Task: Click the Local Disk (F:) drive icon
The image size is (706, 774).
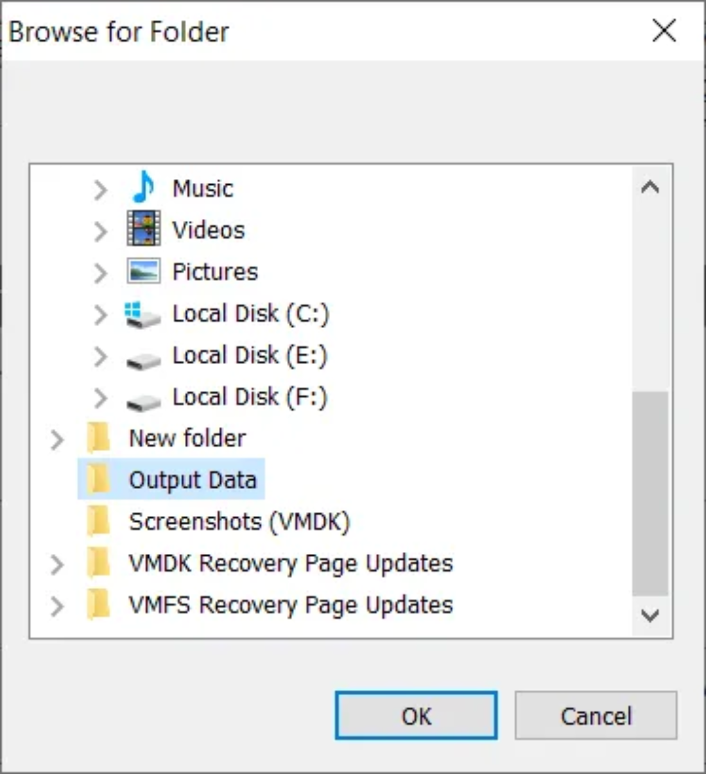Action: coord(143,397)
